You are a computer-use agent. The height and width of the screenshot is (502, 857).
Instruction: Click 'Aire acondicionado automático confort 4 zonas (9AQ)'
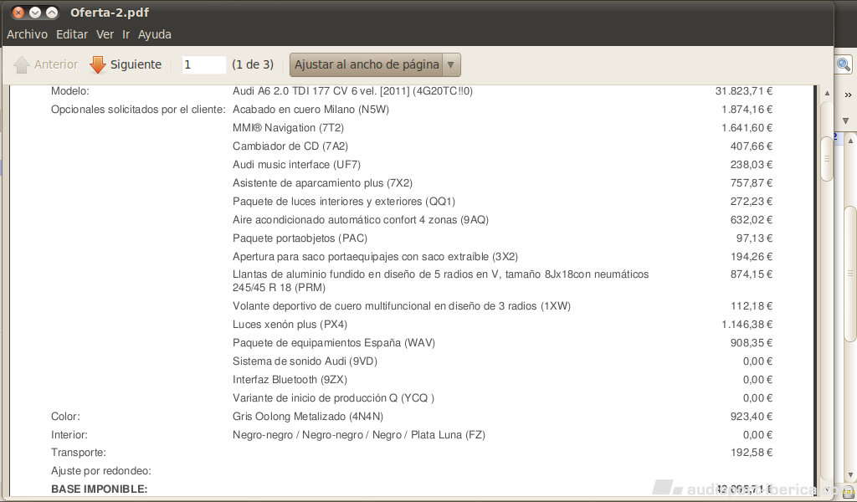361,220
